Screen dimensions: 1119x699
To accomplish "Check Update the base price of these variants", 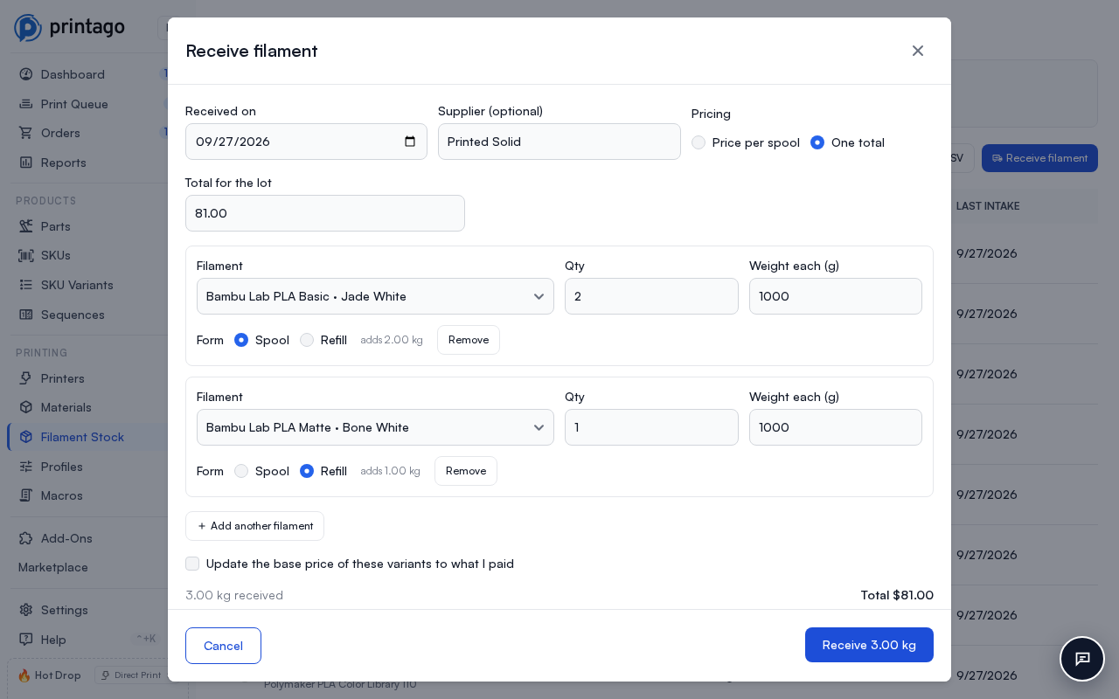I will point(192,564).
